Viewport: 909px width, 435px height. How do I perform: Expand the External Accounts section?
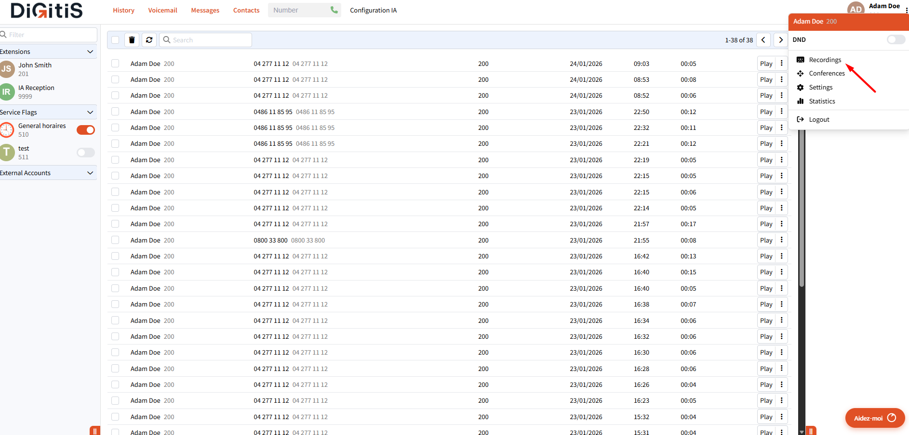click(90, 173)
